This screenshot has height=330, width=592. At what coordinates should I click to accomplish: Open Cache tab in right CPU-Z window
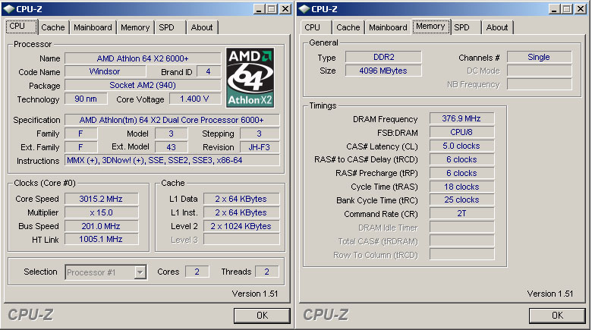[x=348, y=27]
